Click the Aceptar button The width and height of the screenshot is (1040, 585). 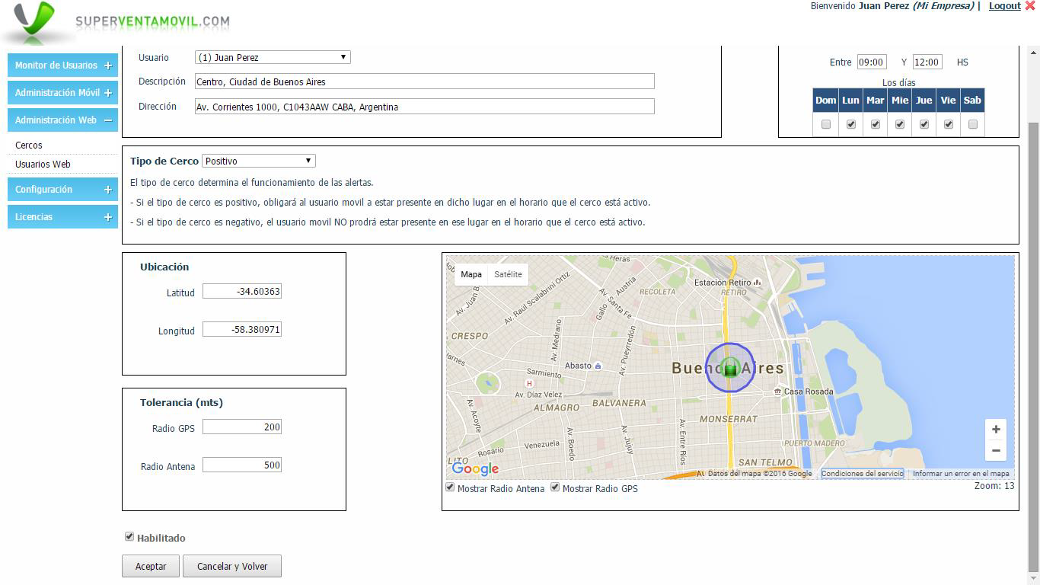tap(151, 566)
